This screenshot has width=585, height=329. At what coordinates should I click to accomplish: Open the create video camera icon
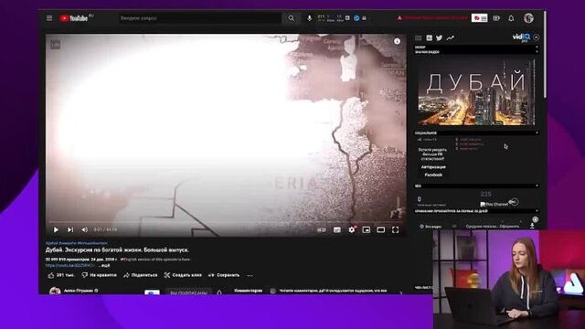496,18
